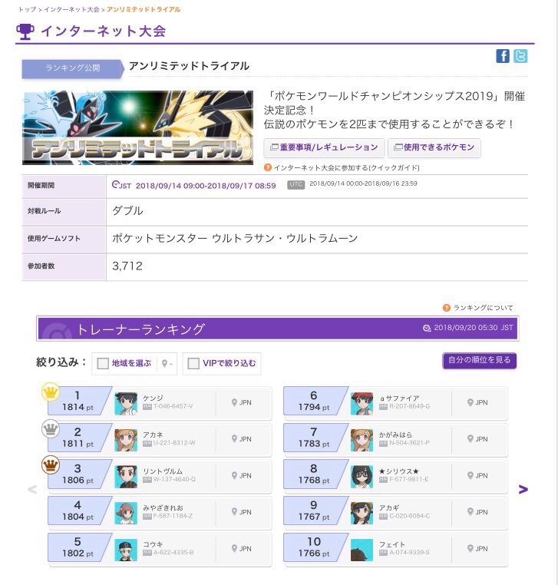Tick the VIPで絞り込む checkbox
This screenshot has height=585, width=558.
click(193, 363)
